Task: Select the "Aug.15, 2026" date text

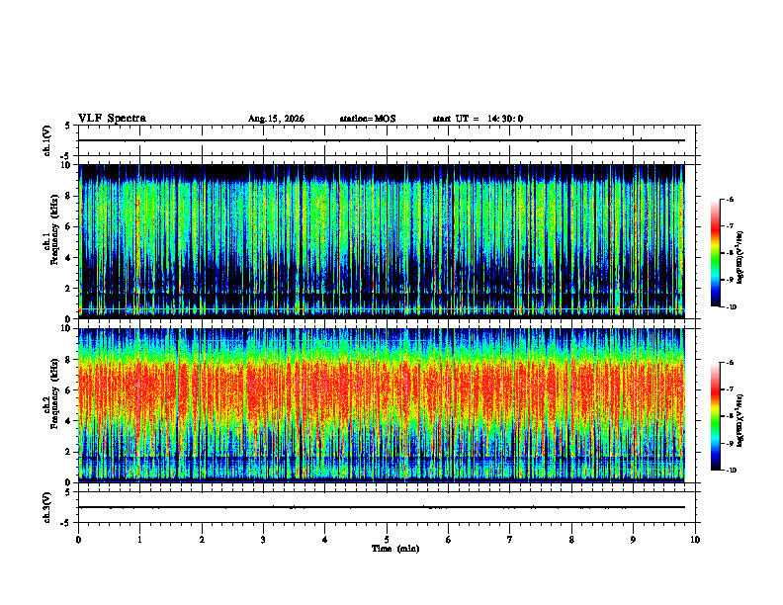Action: [276, 119]
